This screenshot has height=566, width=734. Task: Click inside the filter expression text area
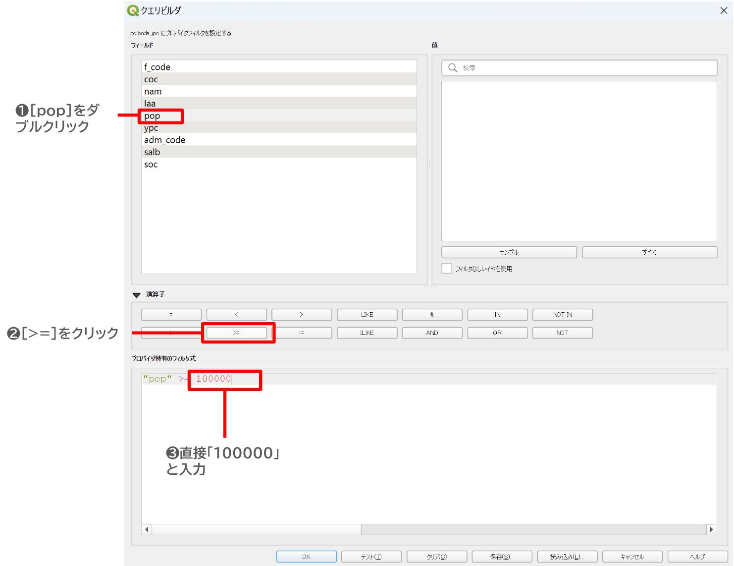[429, 449]
